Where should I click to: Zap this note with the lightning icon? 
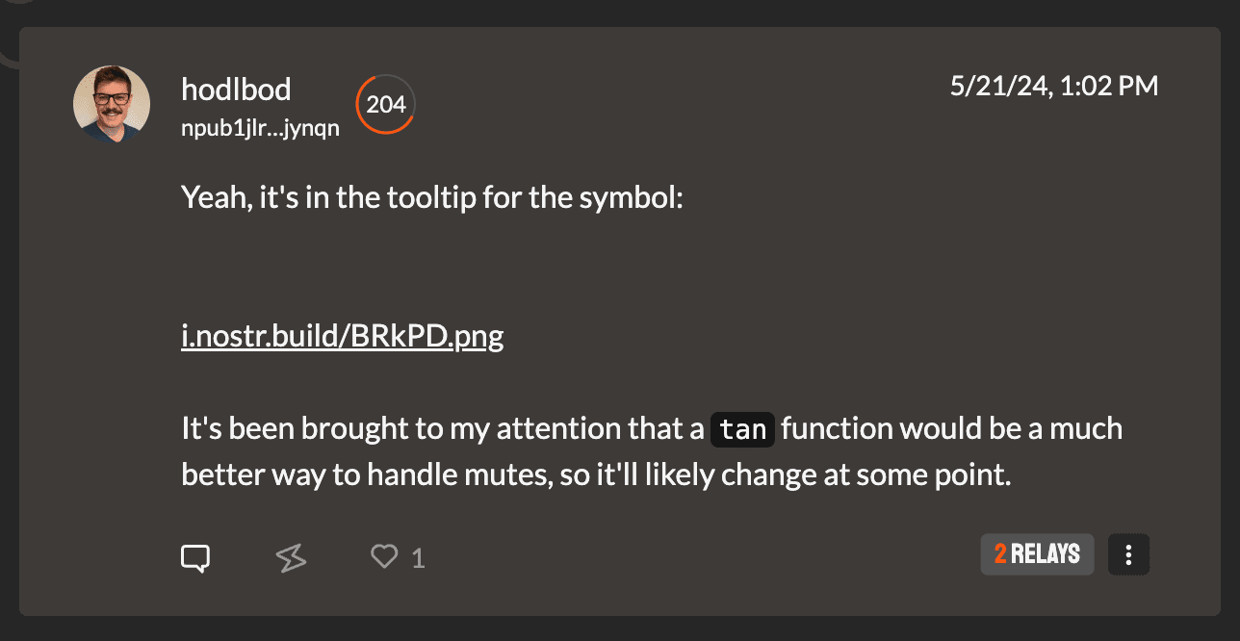point(291,557)
